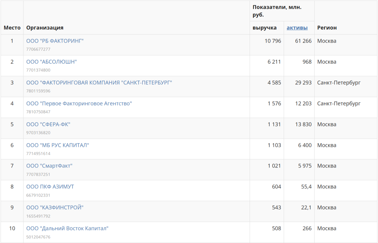Image resolution: width=378 pixels, height=243 pixels.
Task: Open the ООО ПКФ АЗИМУТ link
Action: pos(50,187)
